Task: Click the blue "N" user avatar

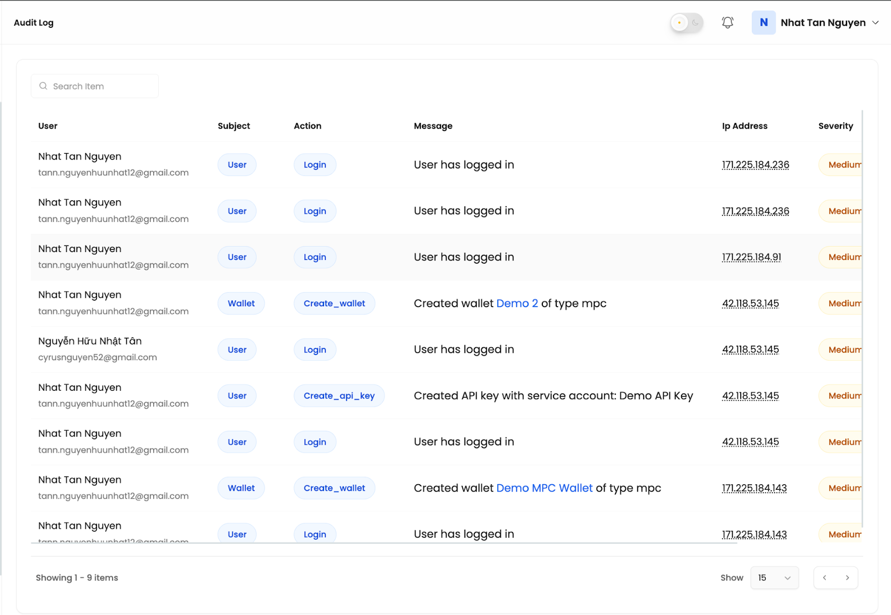Action: 763,22
